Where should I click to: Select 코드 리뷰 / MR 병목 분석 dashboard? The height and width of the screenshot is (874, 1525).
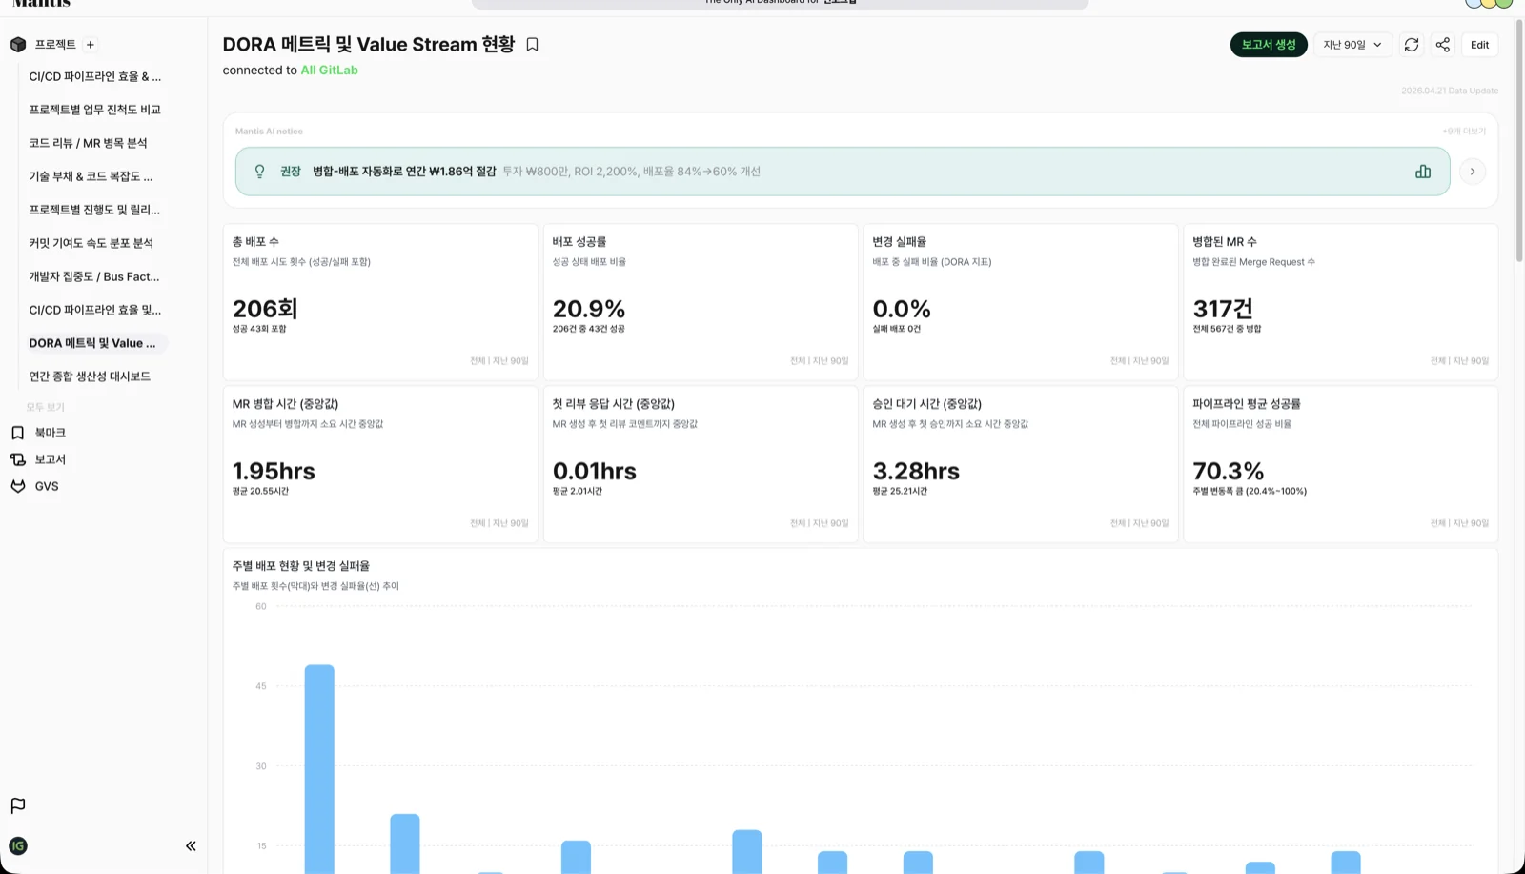click(x=88, y=143)
